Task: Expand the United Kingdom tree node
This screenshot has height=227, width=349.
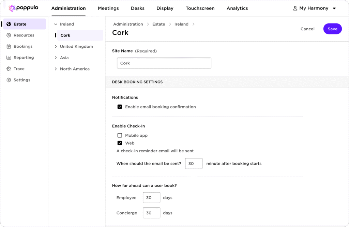Action: pos(56,47)
